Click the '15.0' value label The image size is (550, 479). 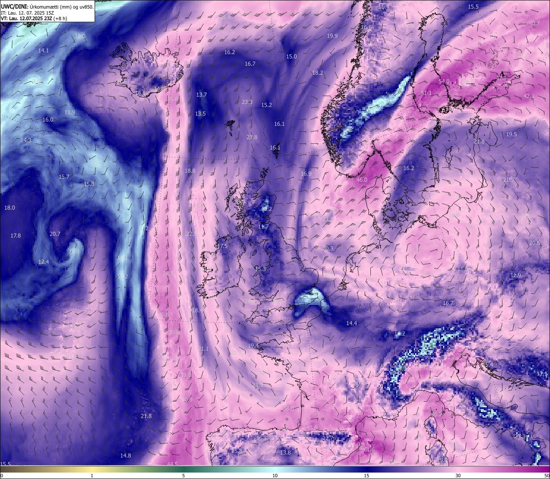pos(291,57)
